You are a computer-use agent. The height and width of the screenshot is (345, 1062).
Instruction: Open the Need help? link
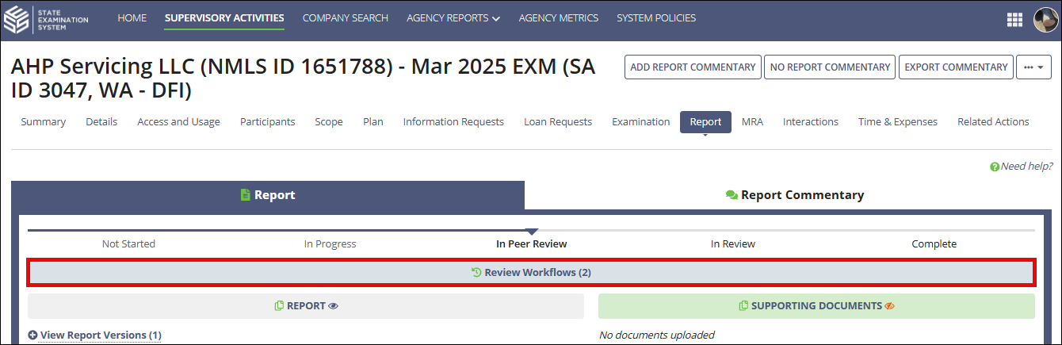[1026, 167]
